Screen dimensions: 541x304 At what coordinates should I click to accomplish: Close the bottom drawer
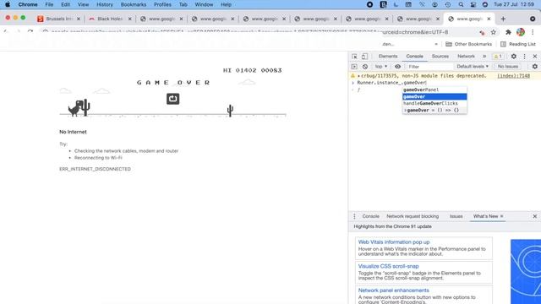pos(535,216)
